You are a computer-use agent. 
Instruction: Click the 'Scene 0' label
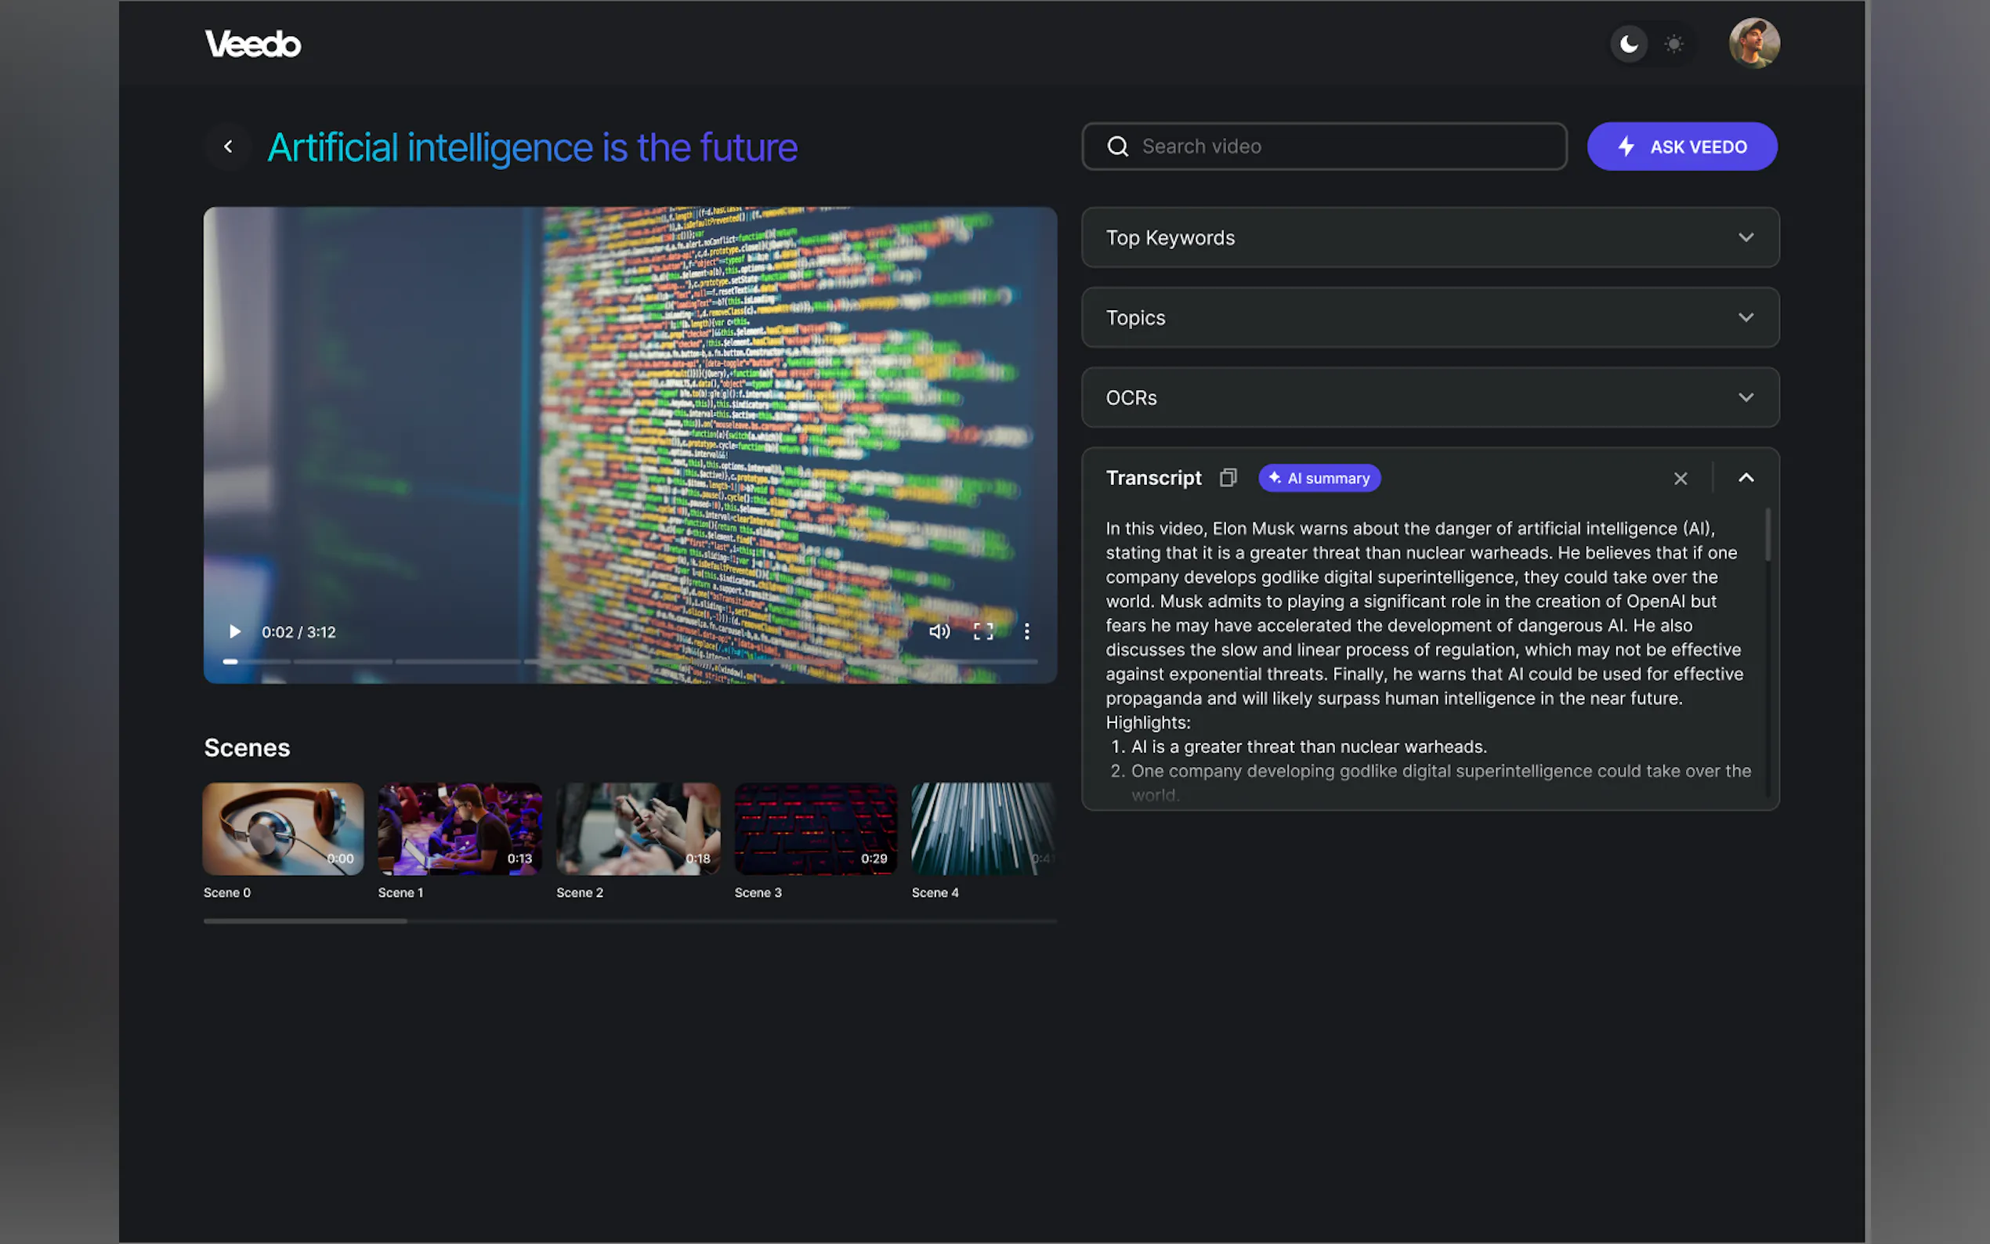227,893
